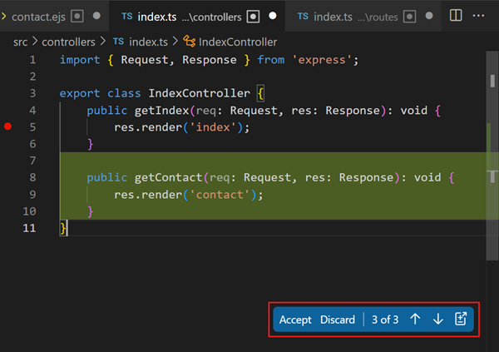Viewport: 499px width, 352px height.
Task: Open the changes view icon beside the arrows
Action: click(461, 320)
